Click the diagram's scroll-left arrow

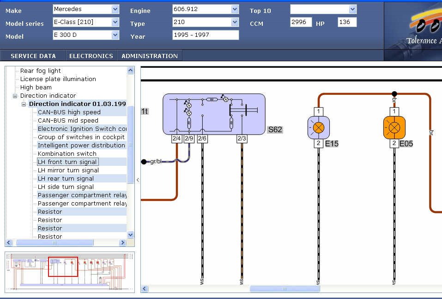(145, 288)
